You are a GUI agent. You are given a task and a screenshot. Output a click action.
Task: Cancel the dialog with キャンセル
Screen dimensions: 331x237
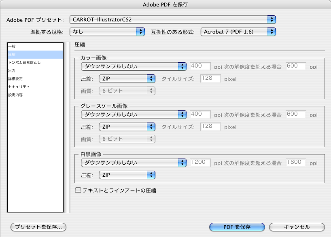coord(297,227)
